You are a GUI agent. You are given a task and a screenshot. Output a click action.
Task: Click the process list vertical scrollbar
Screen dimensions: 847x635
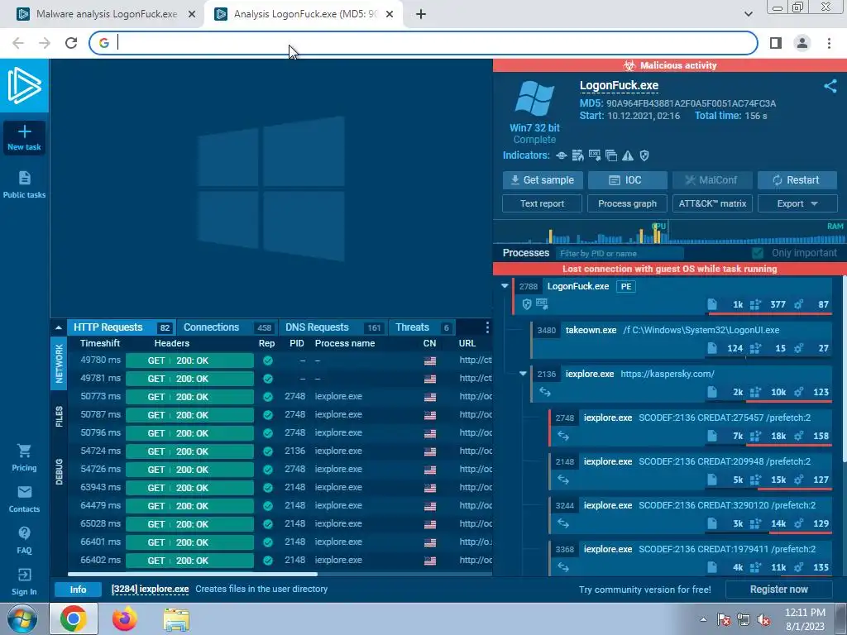click(x=844, y=370)
